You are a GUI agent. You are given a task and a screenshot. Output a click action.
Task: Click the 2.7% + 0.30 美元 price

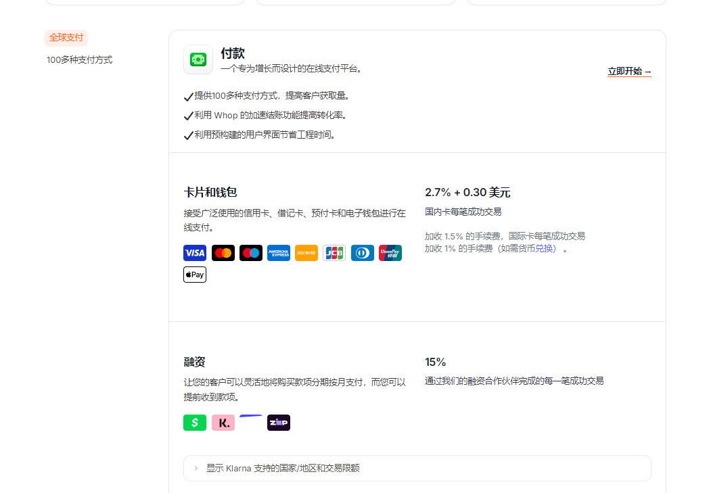(x=467, y=193)
